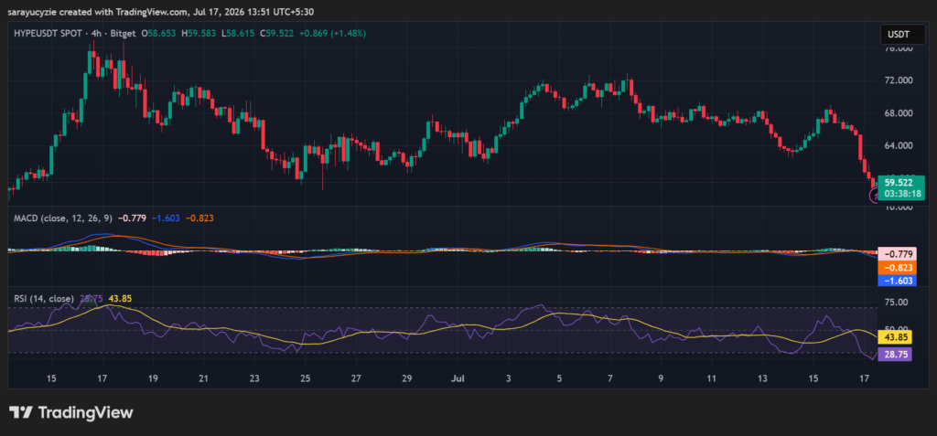Screen dimensions: 937x436
Task: Click the 13 date label on time axis
Action: [x=762, y=378]
